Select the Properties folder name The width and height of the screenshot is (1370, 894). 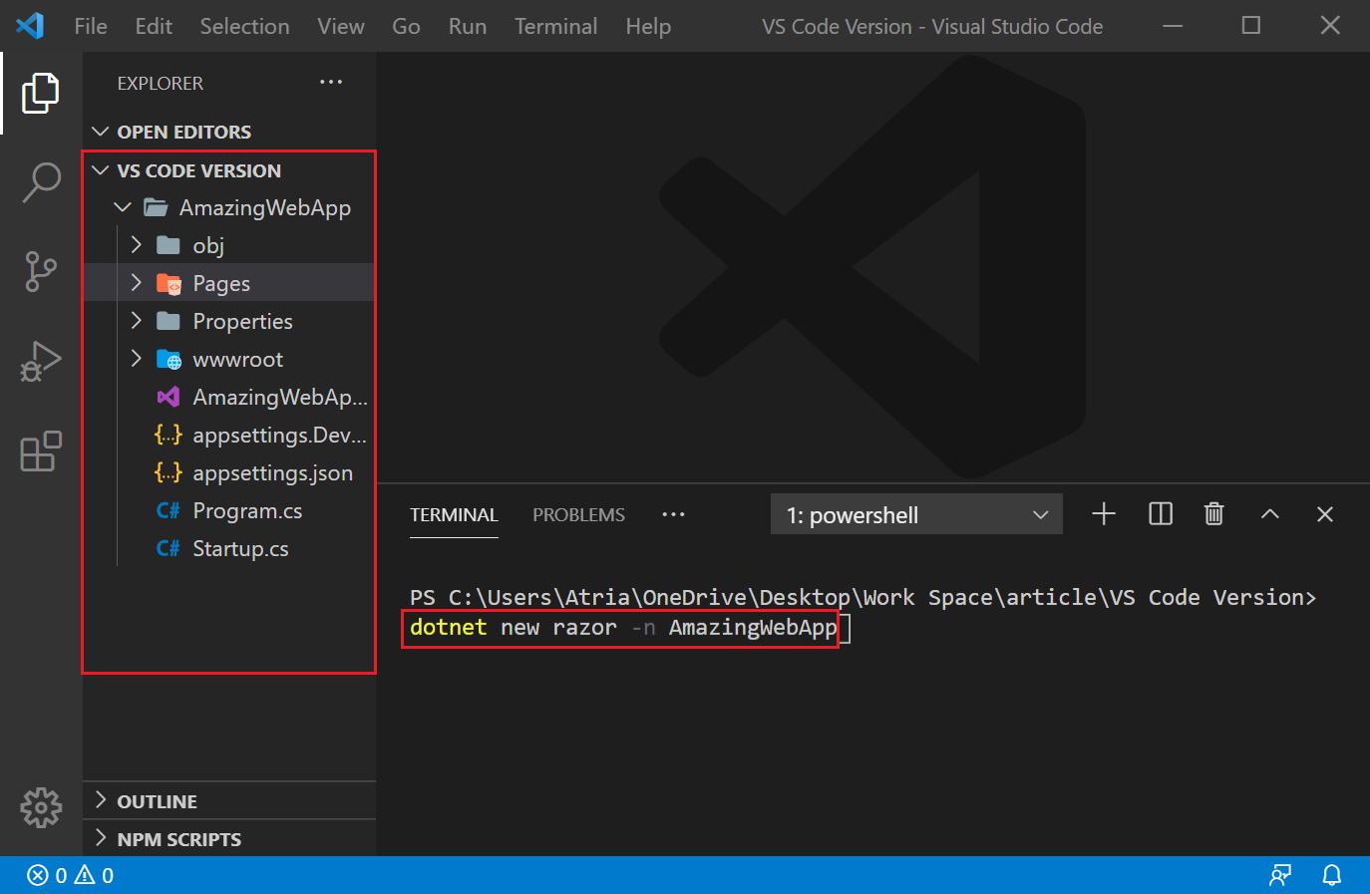(x=242, y=322)
